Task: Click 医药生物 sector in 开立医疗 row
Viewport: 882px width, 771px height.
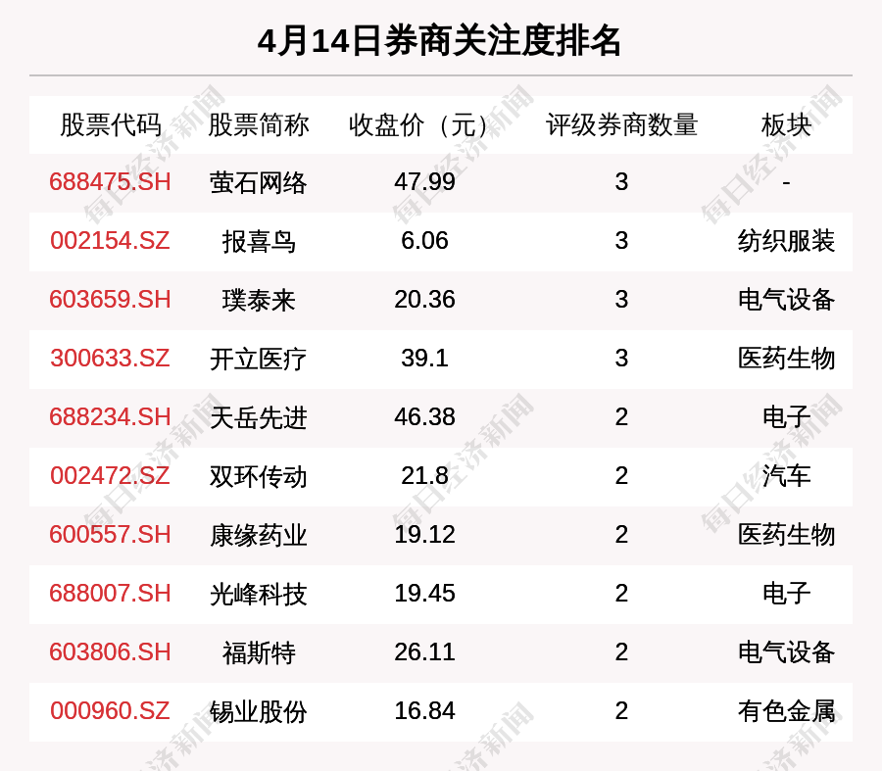Action: pos(786,359)
